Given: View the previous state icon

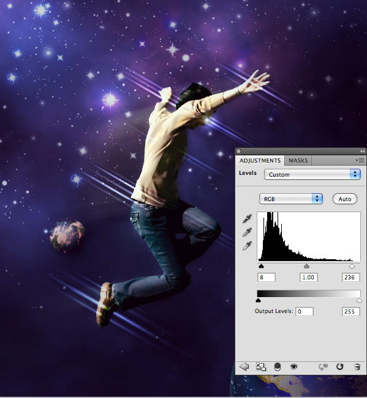Looking at the screenshot, I should (x=323, y=367).
